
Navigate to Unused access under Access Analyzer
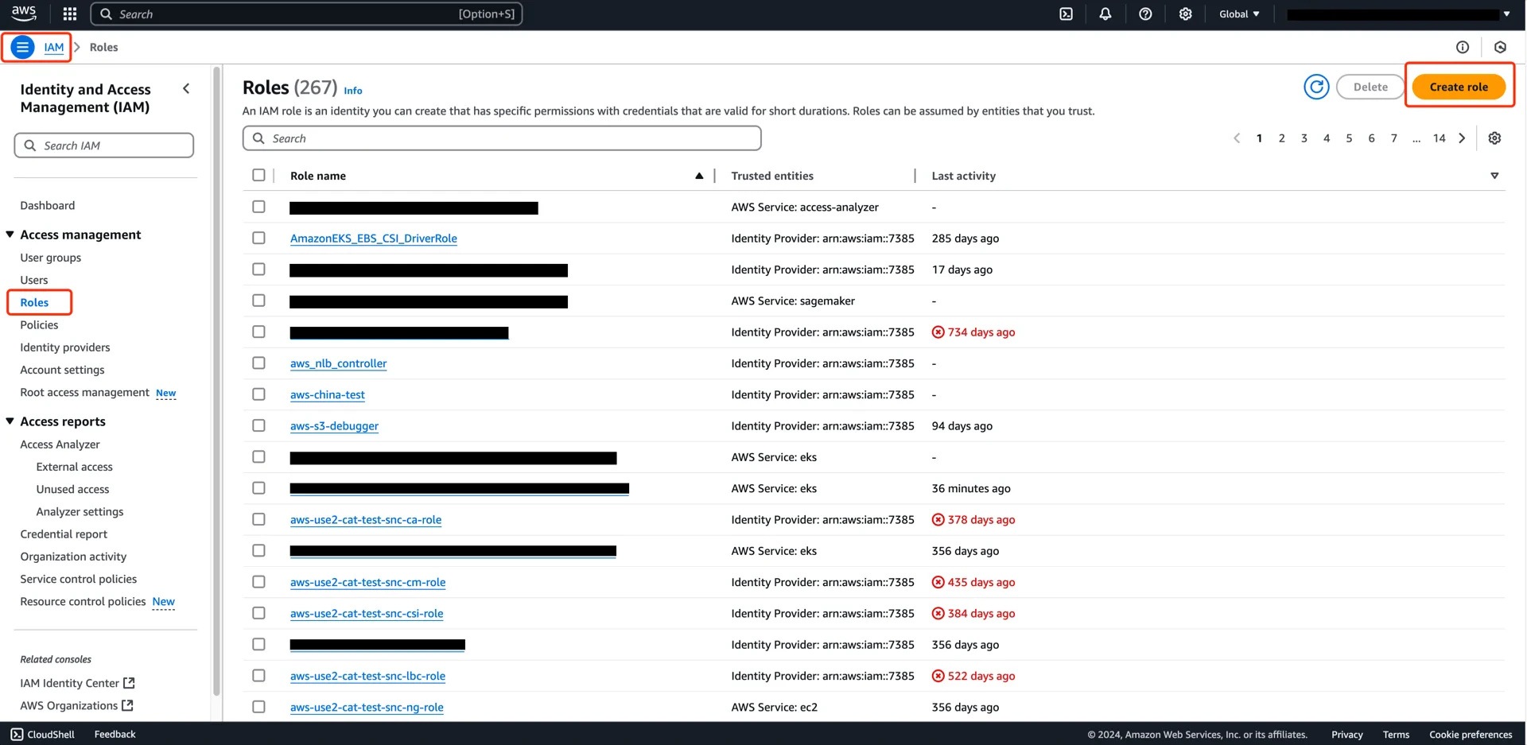click(x=72, y=489)
